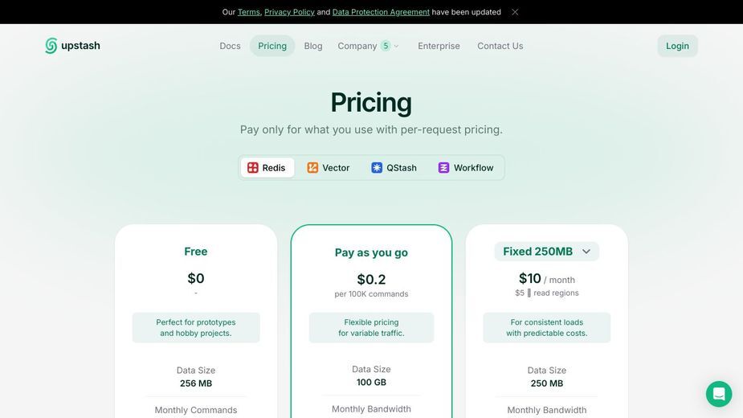
Task: Open the chat support bubble
Action: pyautogui.click(x=719, y=394)
